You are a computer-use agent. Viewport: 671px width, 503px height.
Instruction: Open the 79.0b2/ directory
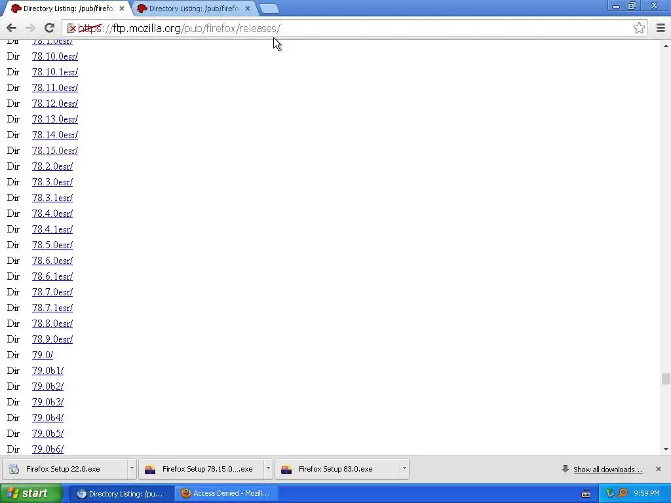(x=47, y=386)
